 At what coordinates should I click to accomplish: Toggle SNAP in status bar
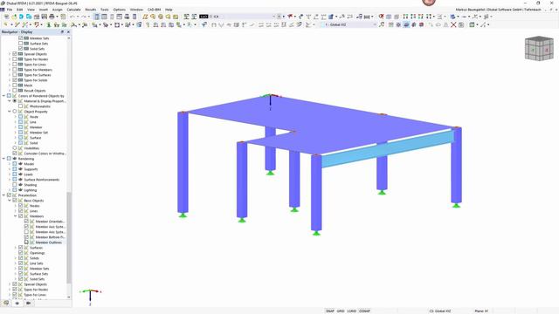click(330, 311)
